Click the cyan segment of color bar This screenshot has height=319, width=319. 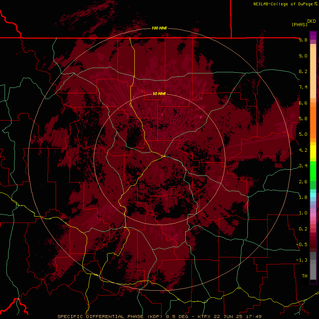(x=313, y=195)
